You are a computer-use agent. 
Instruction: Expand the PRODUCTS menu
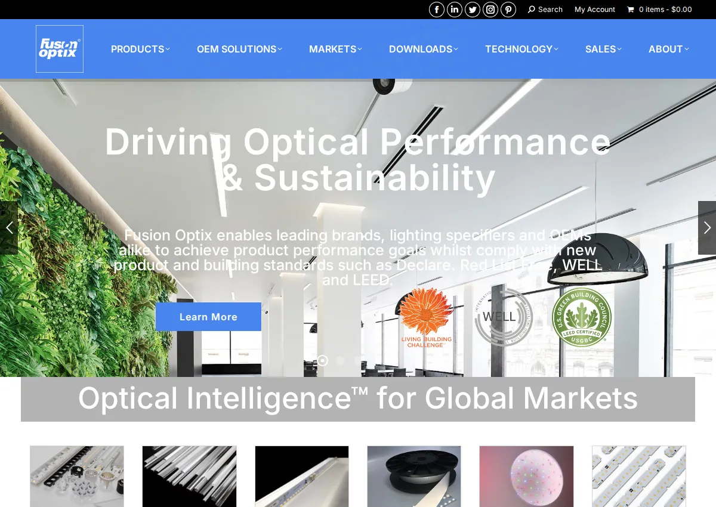point(140,49)
